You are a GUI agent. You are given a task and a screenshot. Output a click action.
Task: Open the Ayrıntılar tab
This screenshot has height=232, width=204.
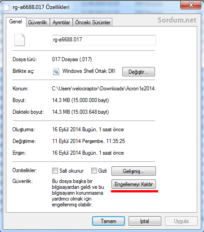click(x=61, y=22)
